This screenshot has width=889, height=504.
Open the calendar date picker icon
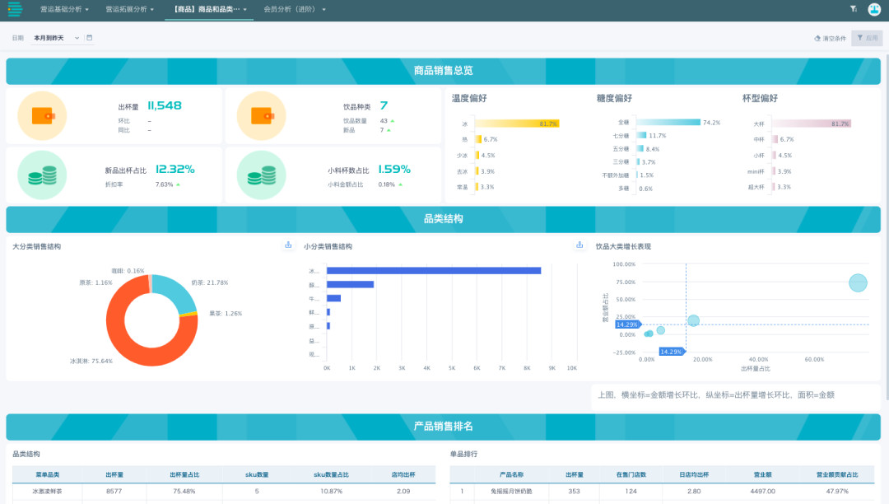pos(90,38)
